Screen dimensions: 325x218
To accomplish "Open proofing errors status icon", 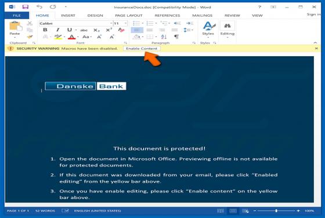I will 65,211.
